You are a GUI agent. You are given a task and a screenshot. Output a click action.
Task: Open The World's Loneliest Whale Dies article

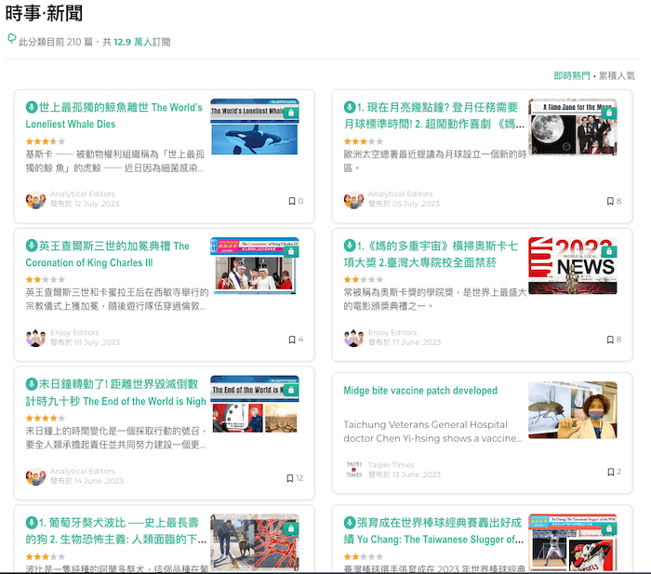(113, 115)
